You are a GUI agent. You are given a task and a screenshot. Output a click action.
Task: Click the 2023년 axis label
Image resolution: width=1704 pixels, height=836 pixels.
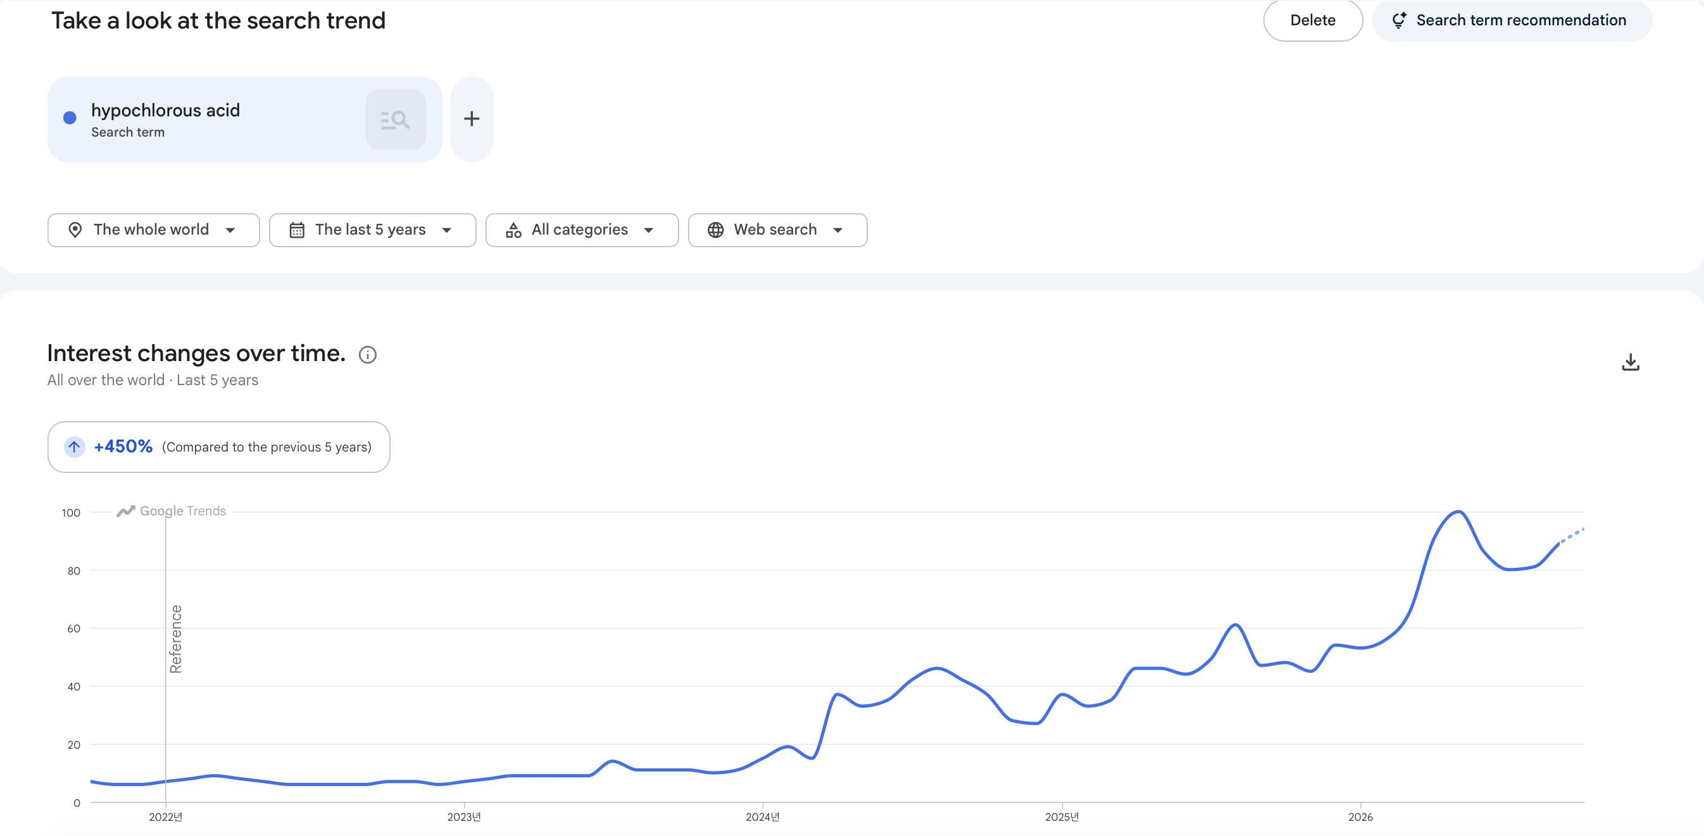(464, 817)
